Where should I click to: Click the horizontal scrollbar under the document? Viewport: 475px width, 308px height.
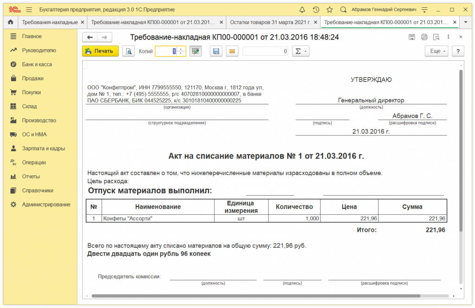tap(255, 295)
